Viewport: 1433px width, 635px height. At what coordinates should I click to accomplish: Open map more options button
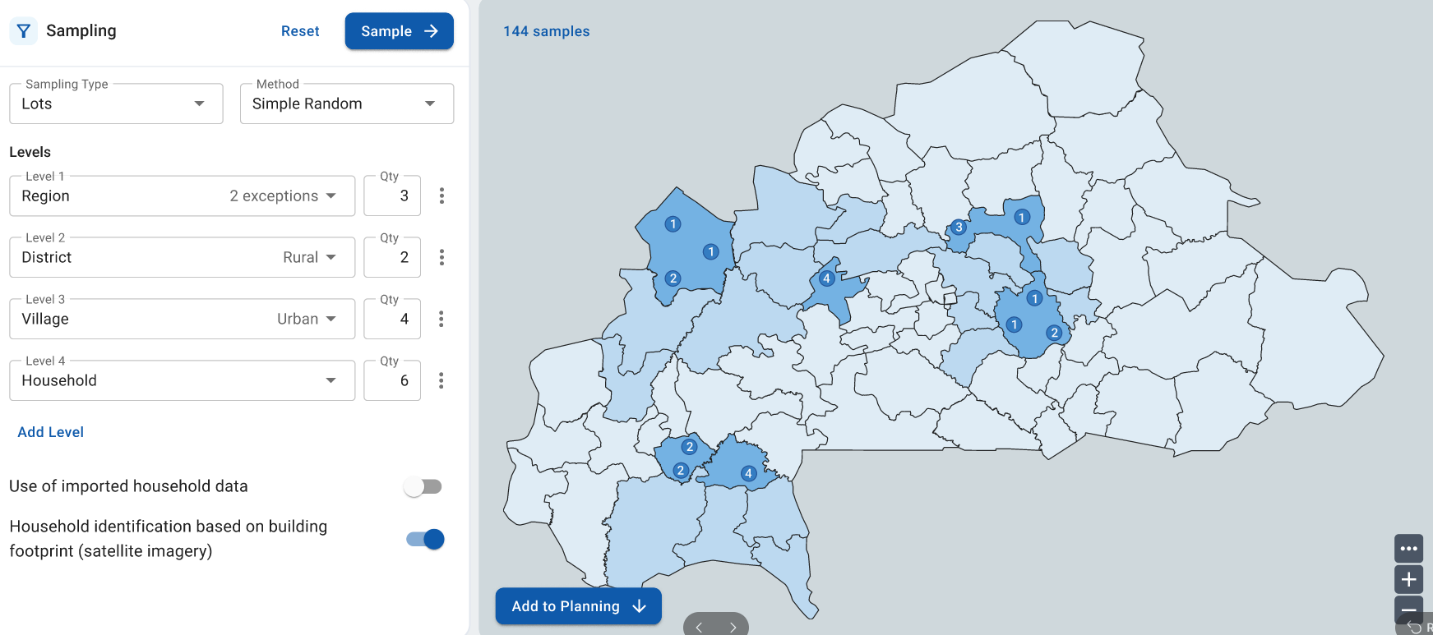point(1408,549)
